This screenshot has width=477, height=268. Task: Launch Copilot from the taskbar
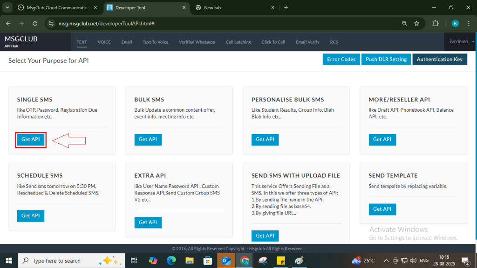click(x=153, y=261)
